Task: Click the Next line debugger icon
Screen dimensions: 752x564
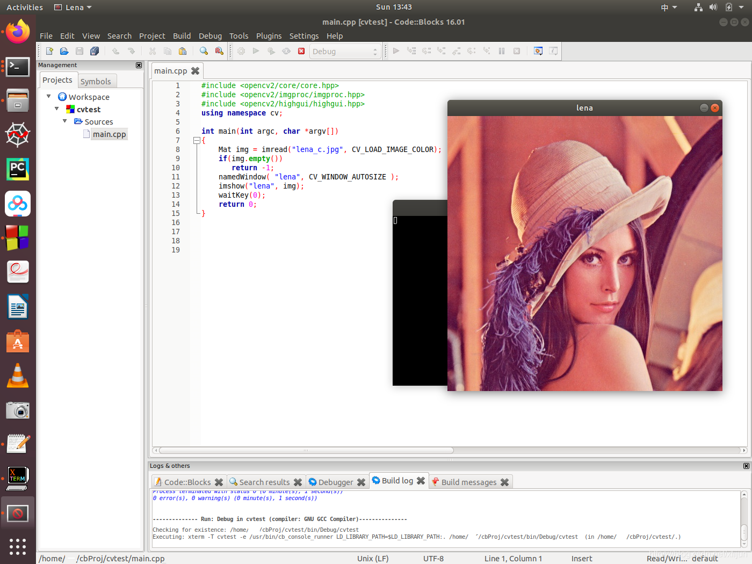Action: point(426,51)
